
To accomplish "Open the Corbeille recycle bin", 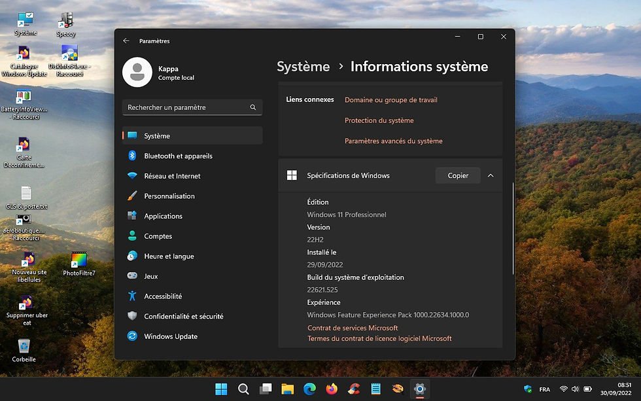I will (x=24, y=351).
